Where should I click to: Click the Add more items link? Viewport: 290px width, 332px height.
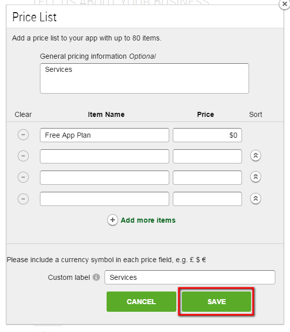click(x=148, y=220)
